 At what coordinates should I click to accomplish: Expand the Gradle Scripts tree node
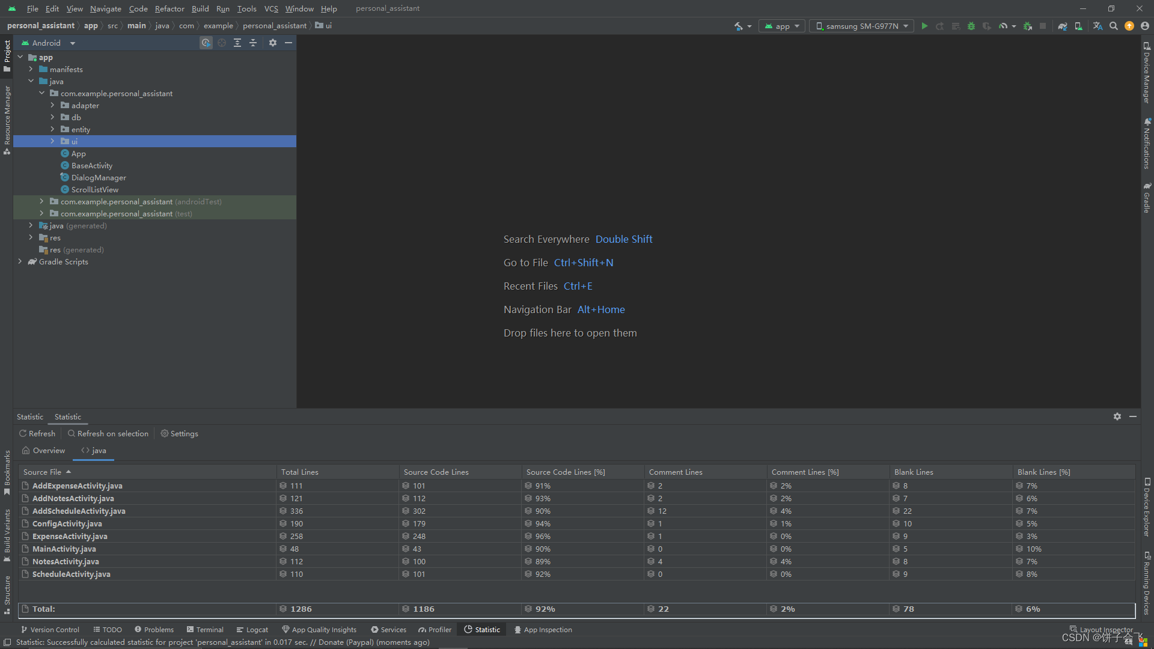(21, 261)
